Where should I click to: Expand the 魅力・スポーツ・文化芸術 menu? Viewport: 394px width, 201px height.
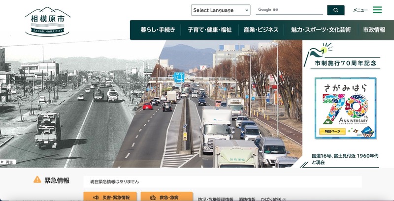click(x=321, y=30)
